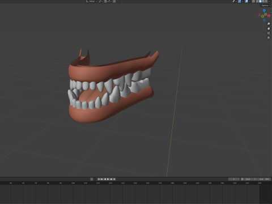Open object type visibility dropdown
The height and width of the screenshot is (204, 272).
coord(235,1)
